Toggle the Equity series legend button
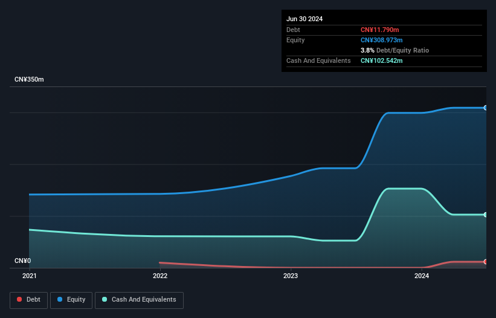 71,300
